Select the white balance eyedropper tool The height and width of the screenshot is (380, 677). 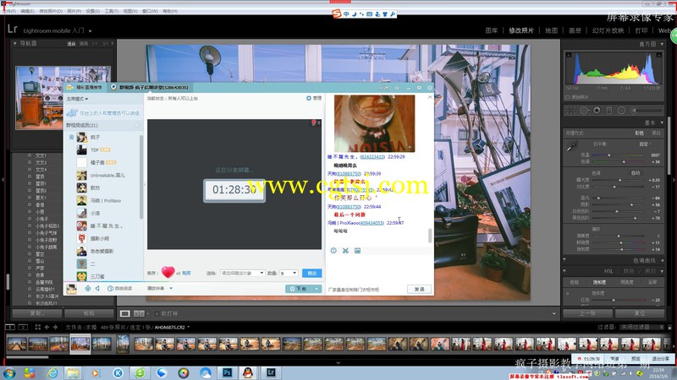(x=571, y=147)
